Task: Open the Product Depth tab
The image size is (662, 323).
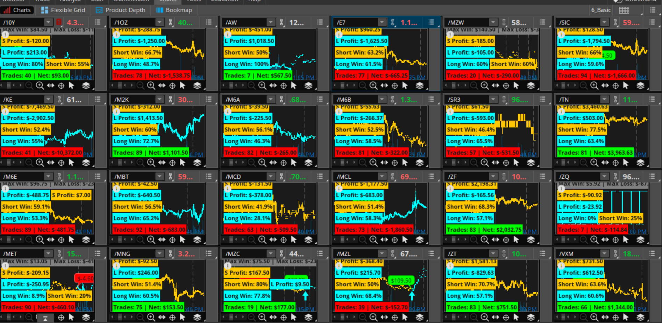Action: pos(121,10)
